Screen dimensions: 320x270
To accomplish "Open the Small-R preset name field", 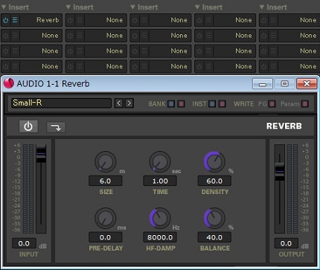I will pos(61,103).
